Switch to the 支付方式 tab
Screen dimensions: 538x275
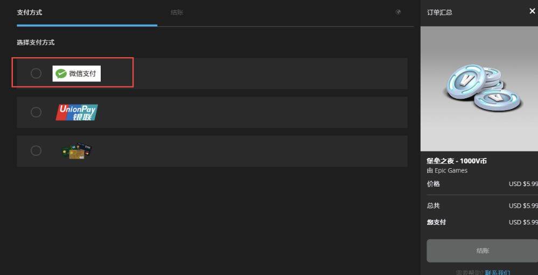click(30, 12)
